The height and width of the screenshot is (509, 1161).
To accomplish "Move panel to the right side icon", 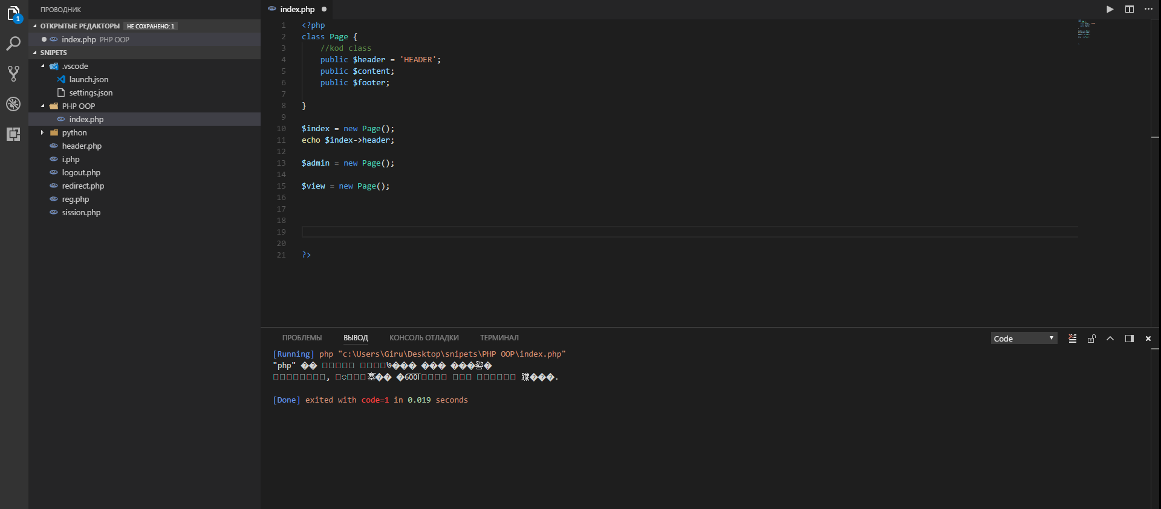I will pyautogui.click(x=1129, y=339).
